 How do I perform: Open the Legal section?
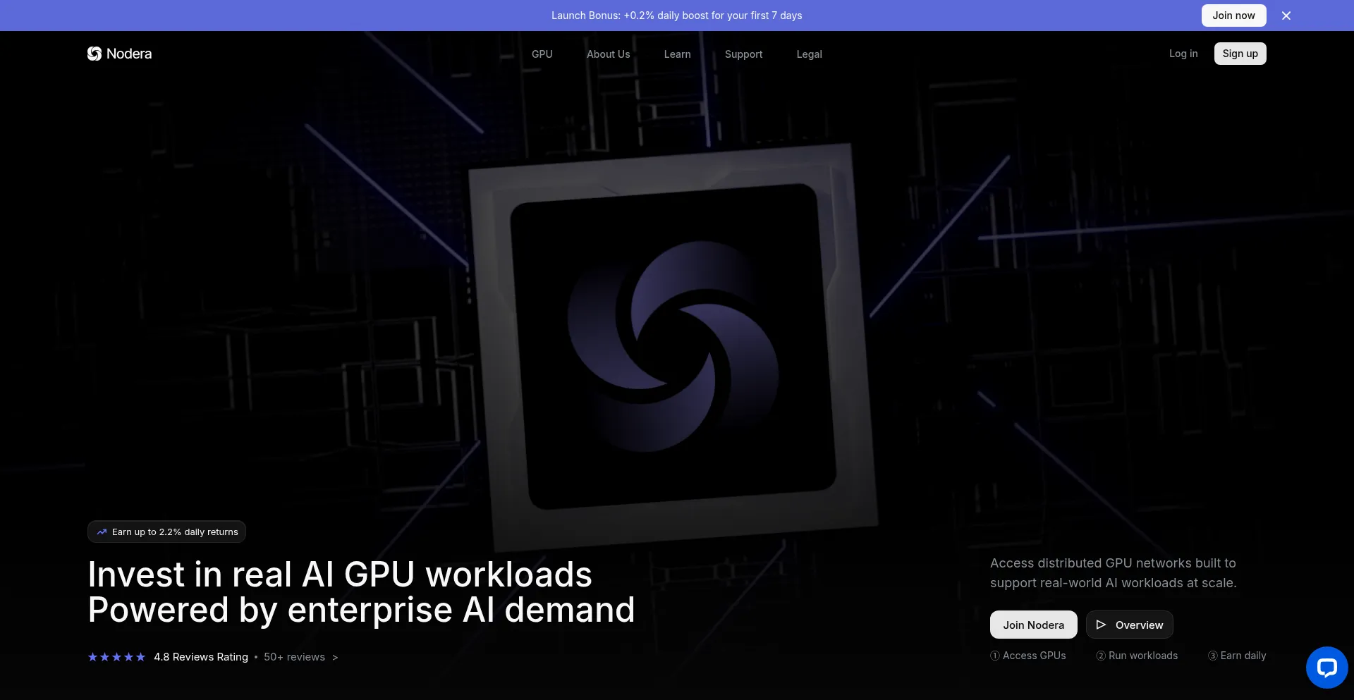click(x=810, y=54)
